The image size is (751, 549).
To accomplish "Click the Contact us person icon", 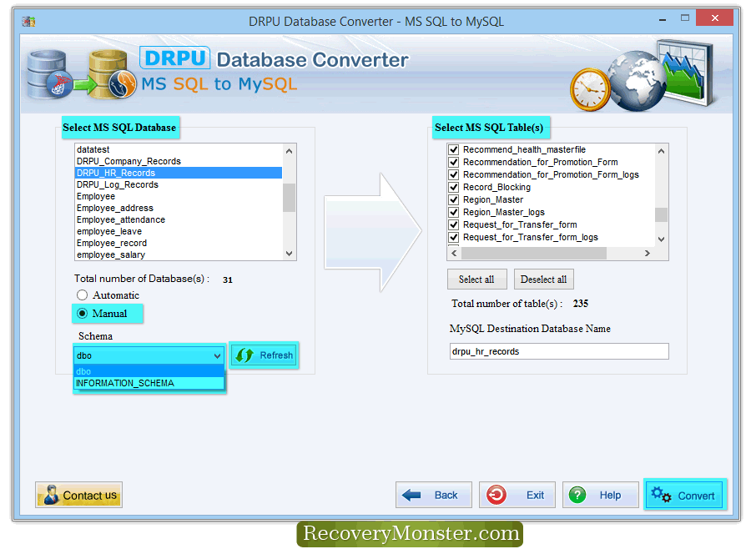I will 51,495.
